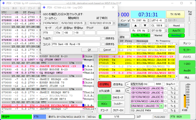The image size is (196, 120).
Task: Select the Tx 2 radio button
Action: click(x=165, y=93)
